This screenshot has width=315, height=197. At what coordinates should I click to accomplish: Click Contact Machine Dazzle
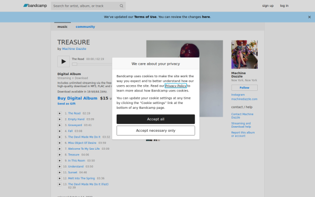click(x=242, y=116)
